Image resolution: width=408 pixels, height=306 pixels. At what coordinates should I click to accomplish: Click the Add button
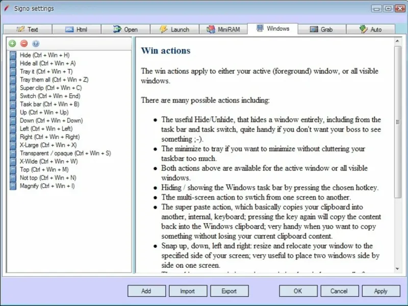146,291
